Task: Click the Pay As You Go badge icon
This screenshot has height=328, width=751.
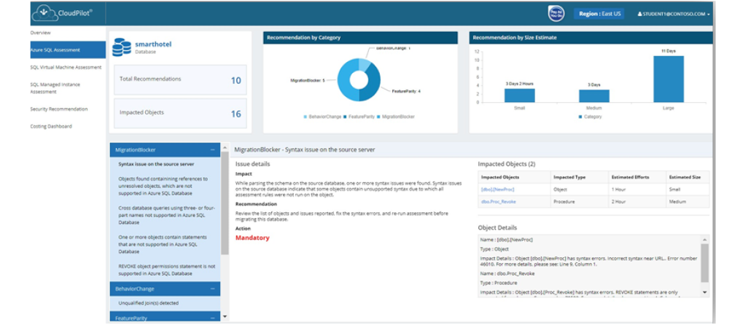Action: point(556,14)
